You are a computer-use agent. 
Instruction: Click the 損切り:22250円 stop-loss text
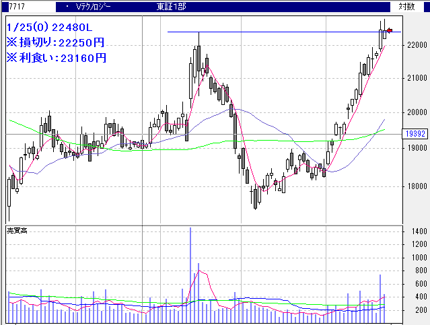coord(55,42)
